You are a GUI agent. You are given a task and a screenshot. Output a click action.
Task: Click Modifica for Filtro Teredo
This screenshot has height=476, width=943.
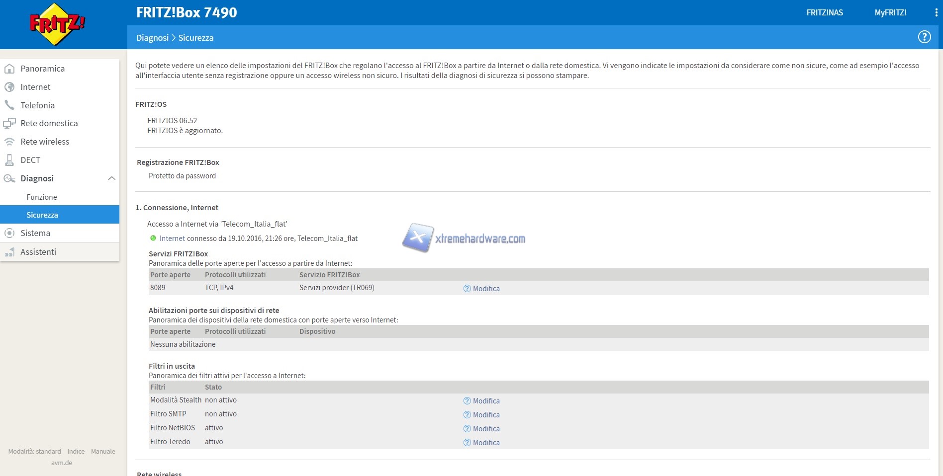(486, 443)
